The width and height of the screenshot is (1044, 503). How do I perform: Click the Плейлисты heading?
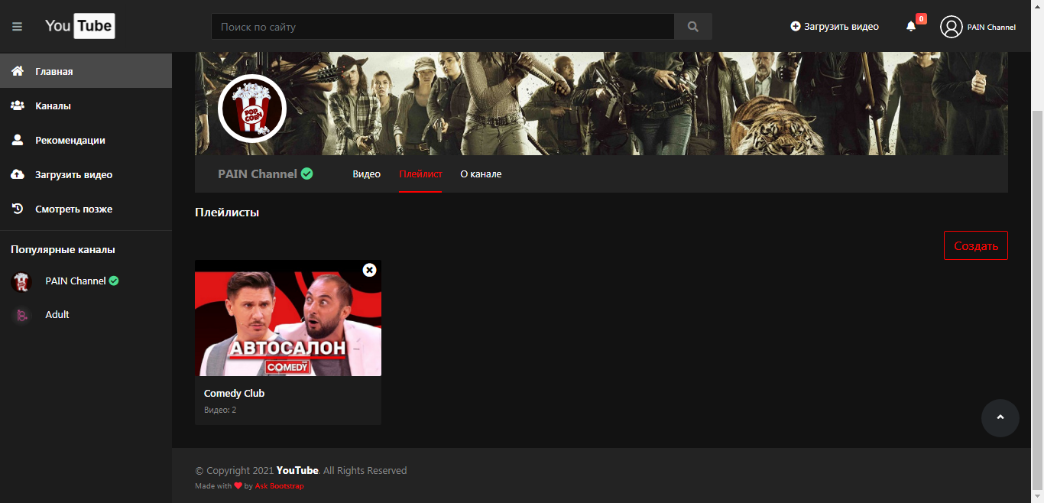point(227,213)
